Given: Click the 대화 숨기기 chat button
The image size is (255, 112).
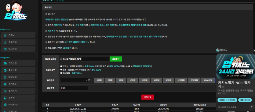Looking at the screenshot, I should 245,100.
